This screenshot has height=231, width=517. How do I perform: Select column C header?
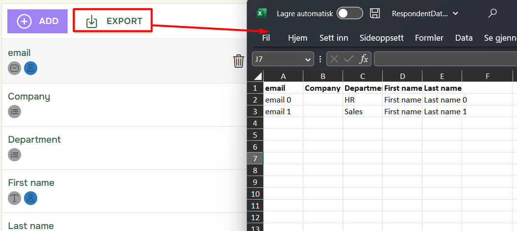(x=363, y=76)
